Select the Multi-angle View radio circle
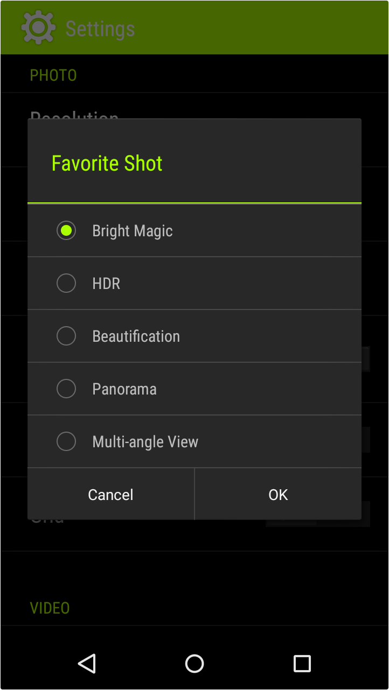Screen dimensions: 389x690 click(66, 442)
